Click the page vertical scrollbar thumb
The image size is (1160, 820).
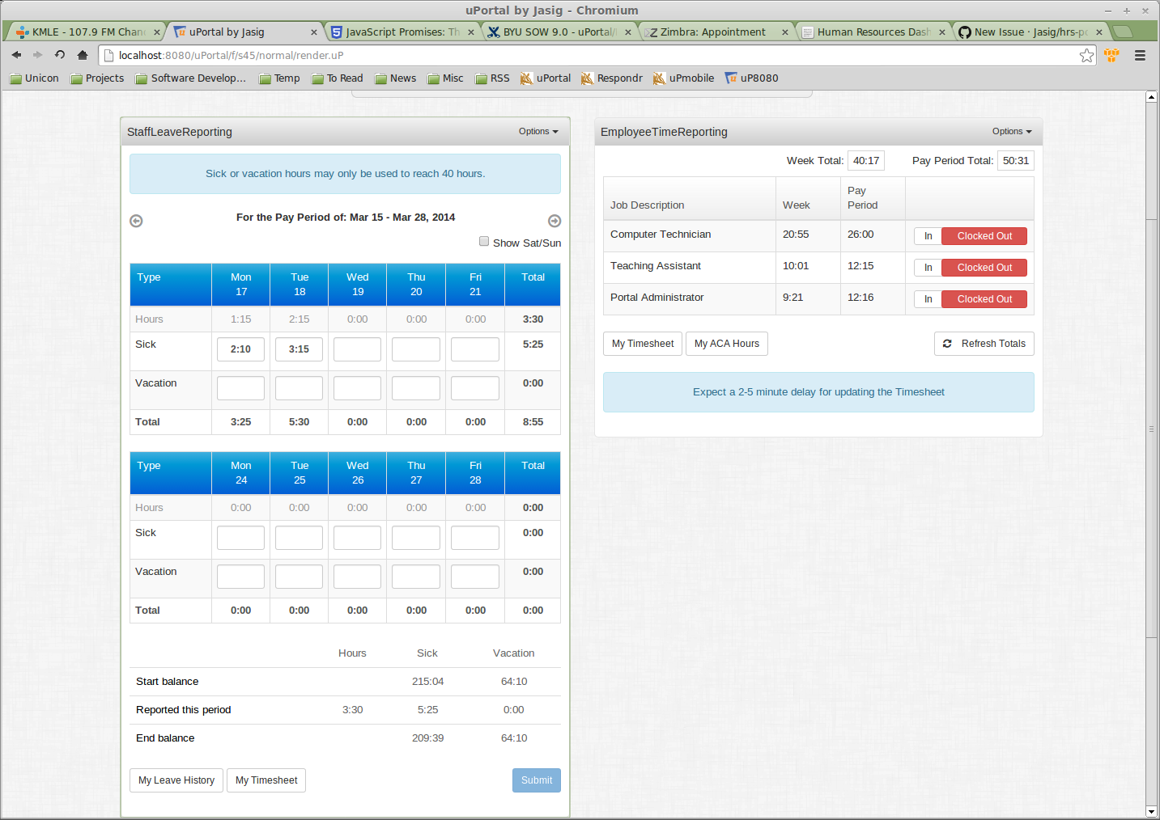click(1151, 429)
